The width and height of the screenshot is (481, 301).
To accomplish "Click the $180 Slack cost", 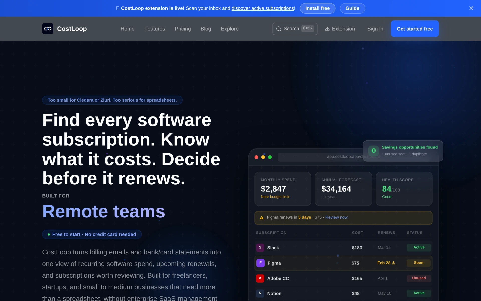I will pyautogui.click(x=357, y=248).
